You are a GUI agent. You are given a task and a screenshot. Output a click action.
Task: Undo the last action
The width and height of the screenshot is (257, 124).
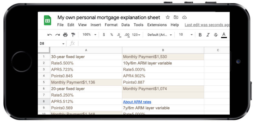(49, 35)
